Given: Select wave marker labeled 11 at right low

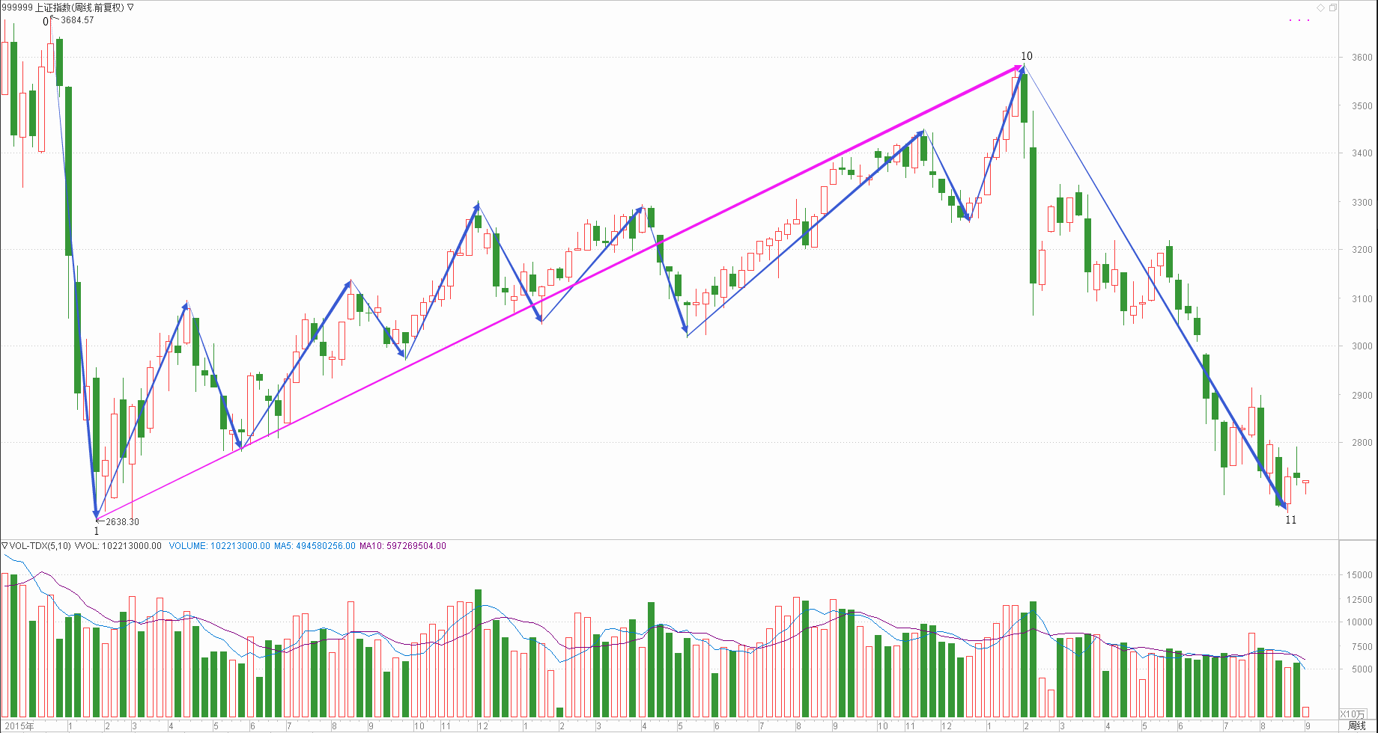Looking at the screenshot, I should coord(1290,520).
